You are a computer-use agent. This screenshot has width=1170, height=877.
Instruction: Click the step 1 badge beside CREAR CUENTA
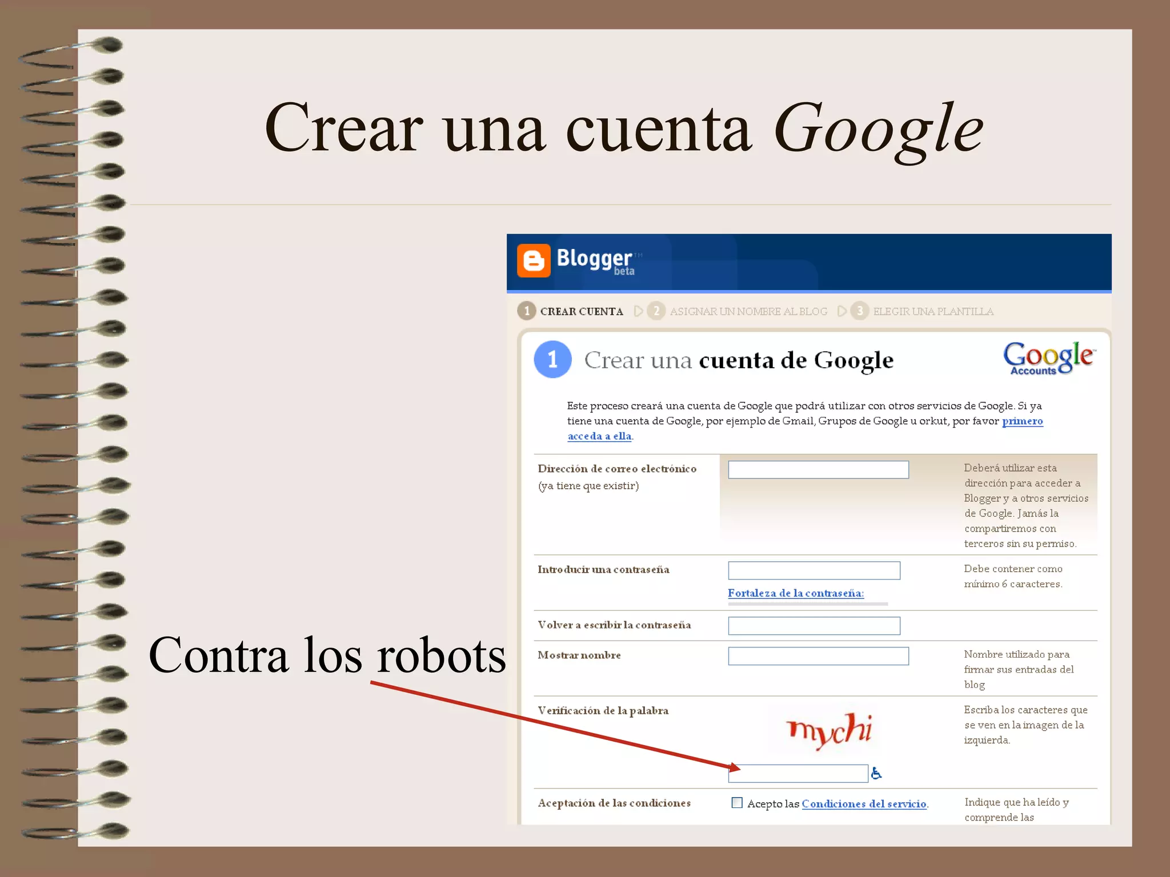coord(526,311)
